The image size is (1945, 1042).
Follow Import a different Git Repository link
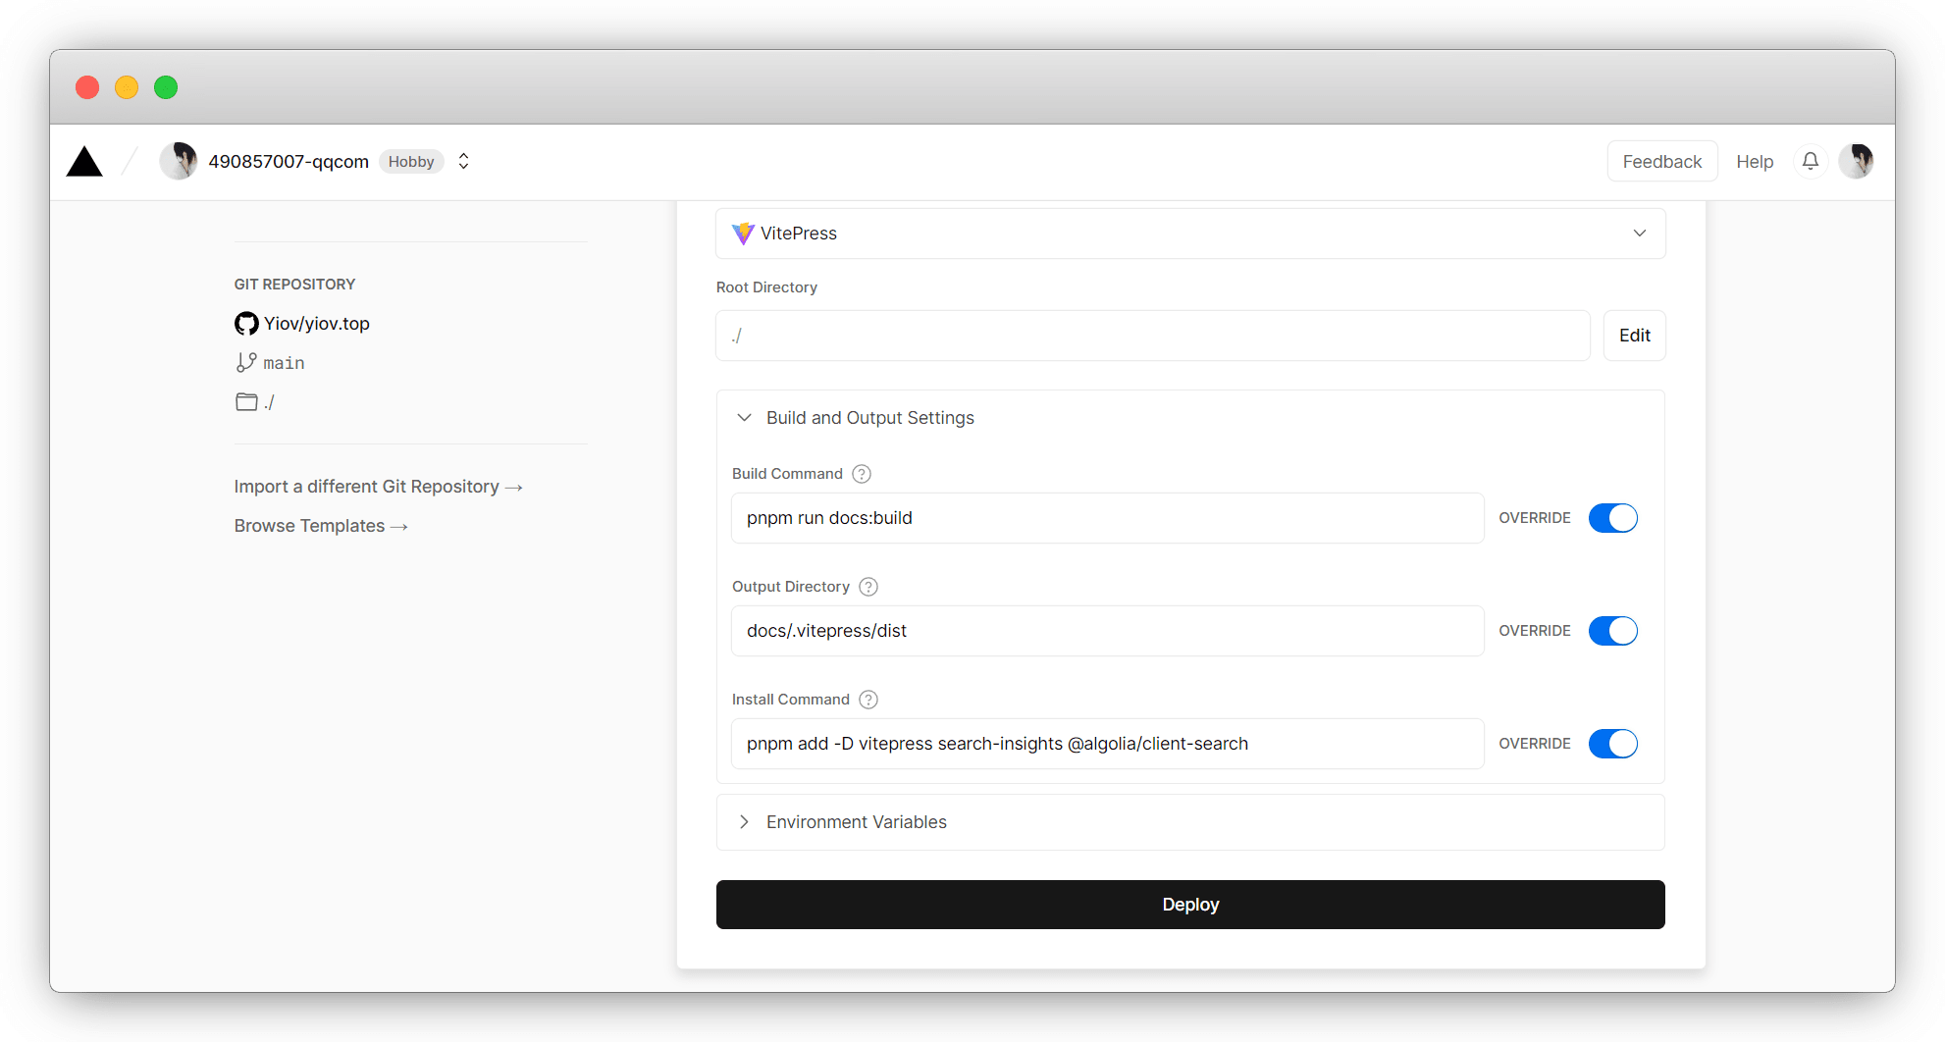tap(378, 487)
